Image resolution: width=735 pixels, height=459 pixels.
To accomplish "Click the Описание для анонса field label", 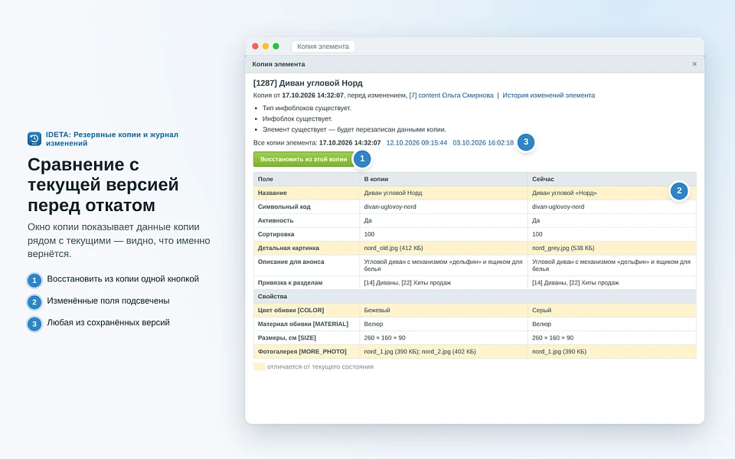I will (x=291, y=262).
